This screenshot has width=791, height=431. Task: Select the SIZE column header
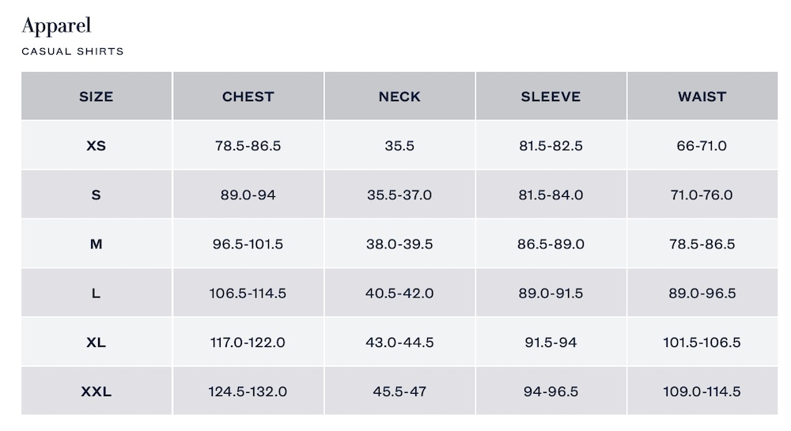pyautogui.click(x=97, y=96)
